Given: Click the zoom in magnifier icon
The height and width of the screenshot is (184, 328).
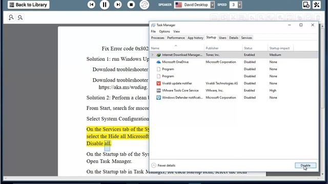Looking at the screenshot, I should click(x=11, y=17).
